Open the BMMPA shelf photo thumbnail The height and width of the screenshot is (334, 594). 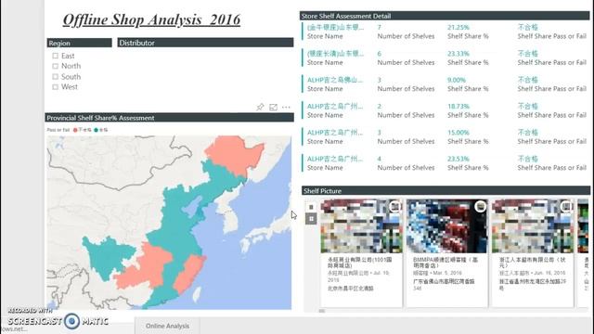[447, 226]
